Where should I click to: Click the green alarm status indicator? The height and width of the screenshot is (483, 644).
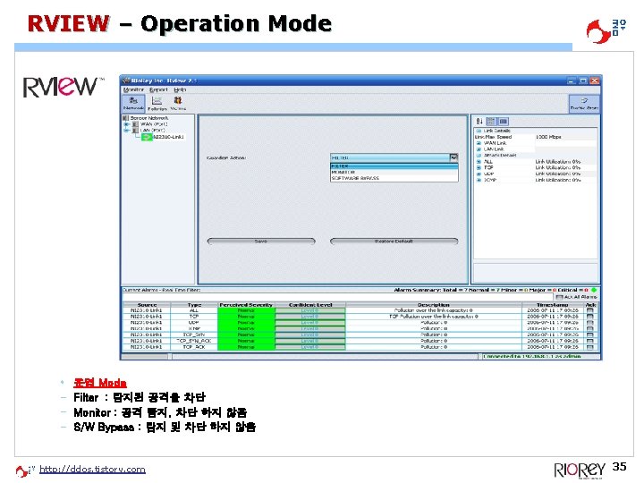[594, 290]
